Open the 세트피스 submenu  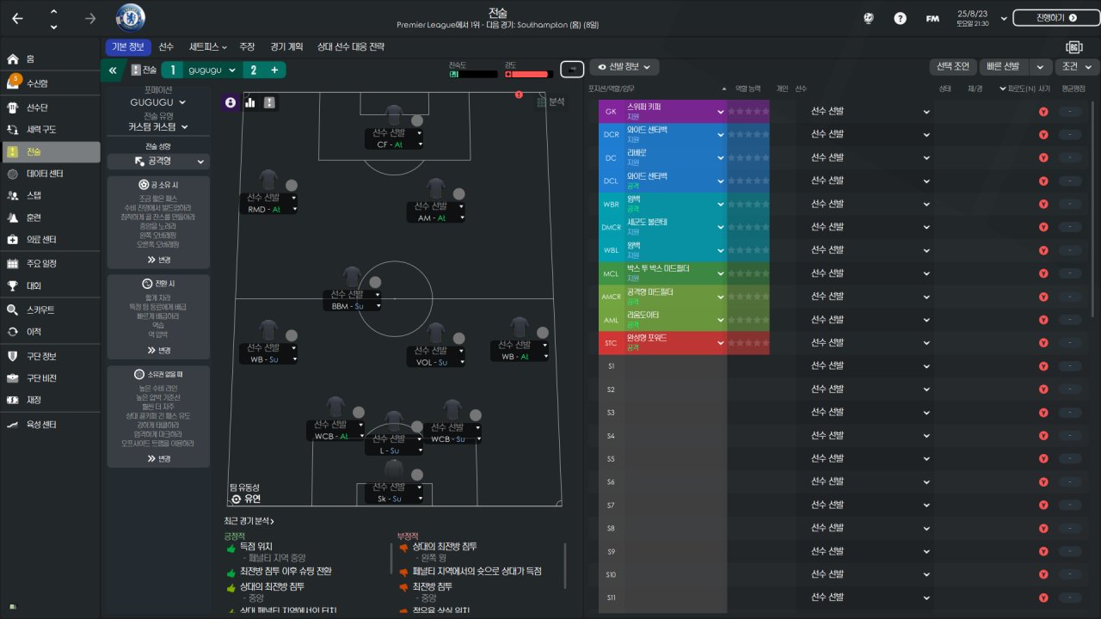[207, 46]
